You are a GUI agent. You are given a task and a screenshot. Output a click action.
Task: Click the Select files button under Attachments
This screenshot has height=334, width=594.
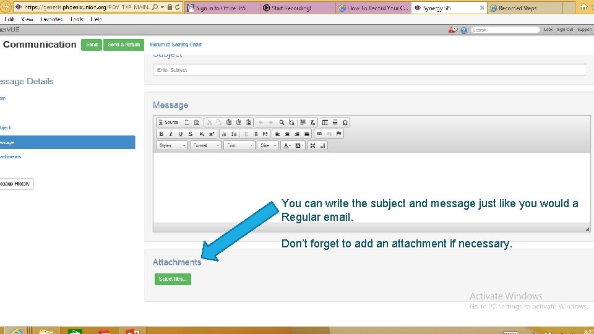click(x=173, y=279)
